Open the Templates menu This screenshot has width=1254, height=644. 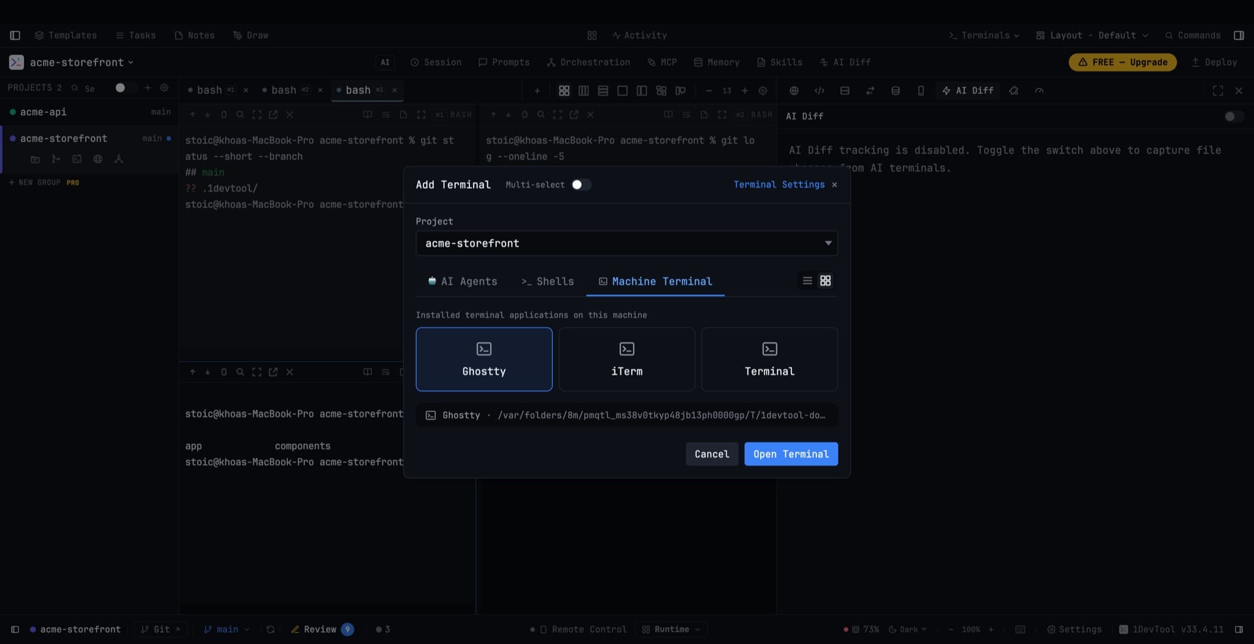(x=66, y=35)
